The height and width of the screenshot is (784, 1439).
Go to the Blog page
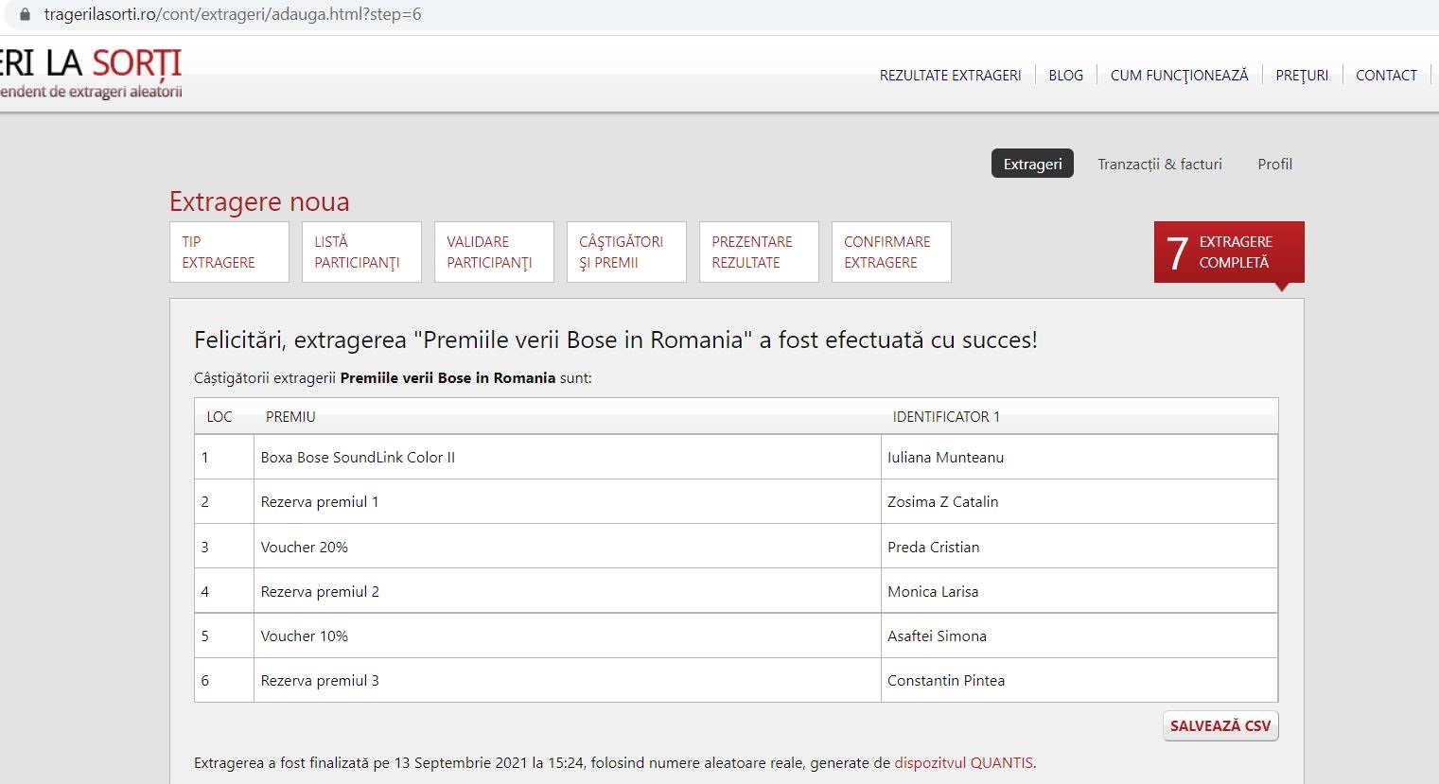point(1065,76)
